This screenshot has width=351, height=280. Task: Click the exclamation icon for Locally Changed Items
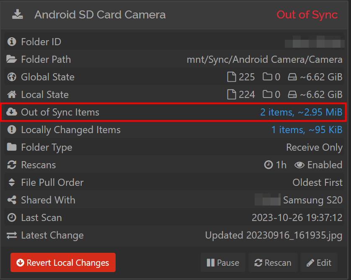click(x=12, y=129)
